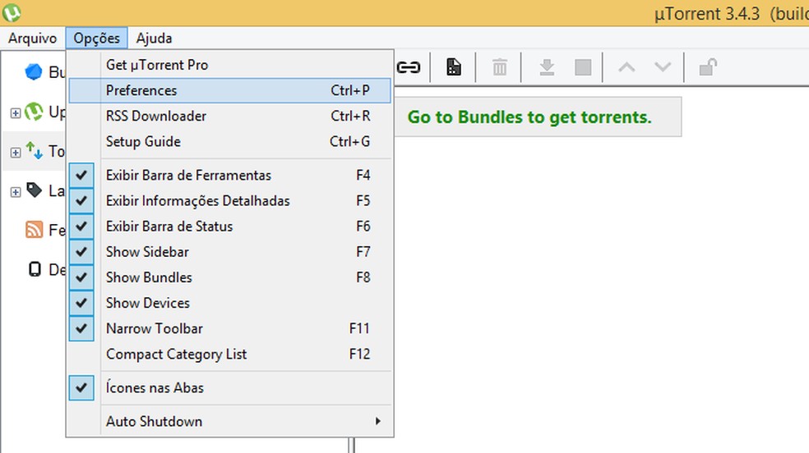This screenshot has width=809, height=453.
Task: Toggle Ícones nas Abas option
Action: pyautogui.click(x=230, y=387)
